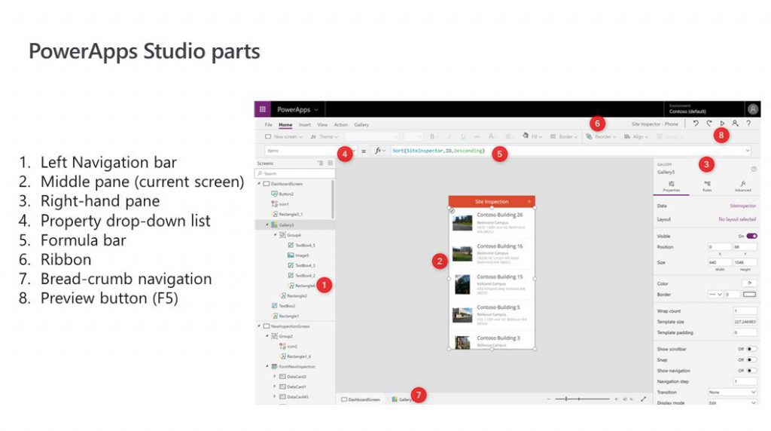This screenshot has height=431, width=771.
Task: Click the zoom in plus icon
Action: pos(616,399)
